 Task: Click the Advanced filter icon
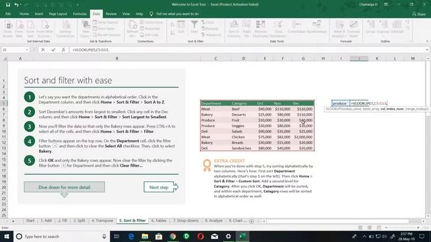tap(203, 35)
